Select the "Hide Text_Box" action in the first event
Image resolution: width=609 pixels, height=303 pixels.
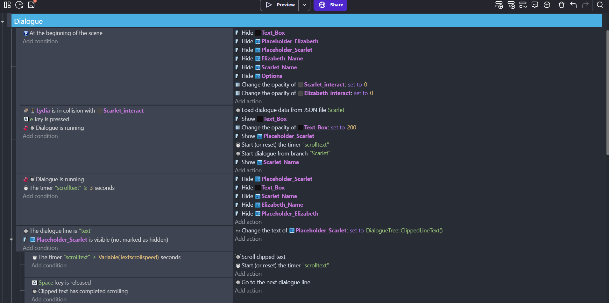[260, 33]
